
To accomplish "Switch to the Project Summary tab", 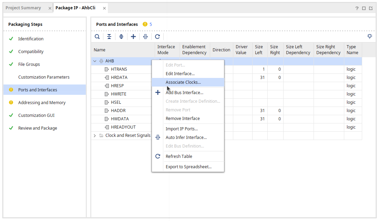I will point(23,8).
